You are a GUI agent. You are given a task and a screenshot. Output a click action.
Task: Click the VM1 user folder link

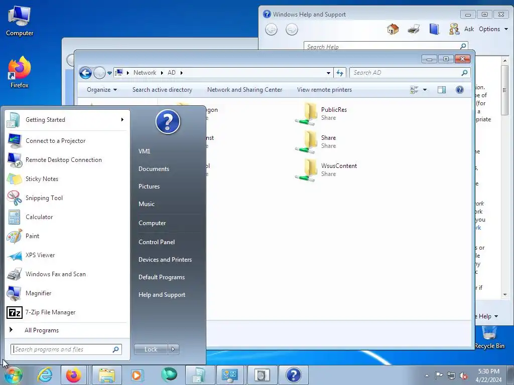144,151
